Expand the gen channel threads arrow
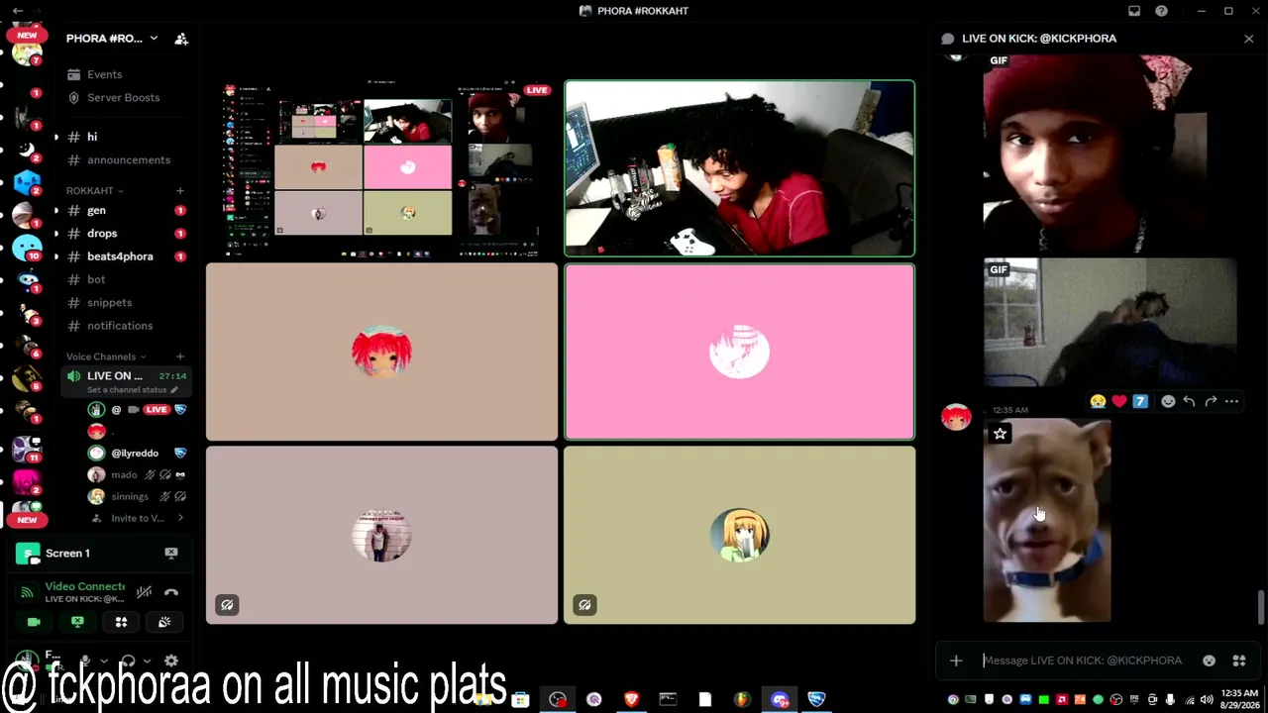1268x713 pixels. coord(55,210)
